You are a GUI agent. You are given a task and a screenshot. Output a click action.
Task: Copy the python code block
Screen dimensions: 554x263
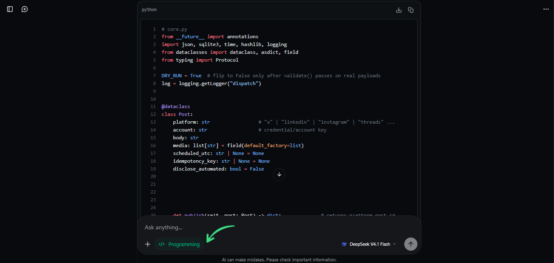tap(411, 10)
